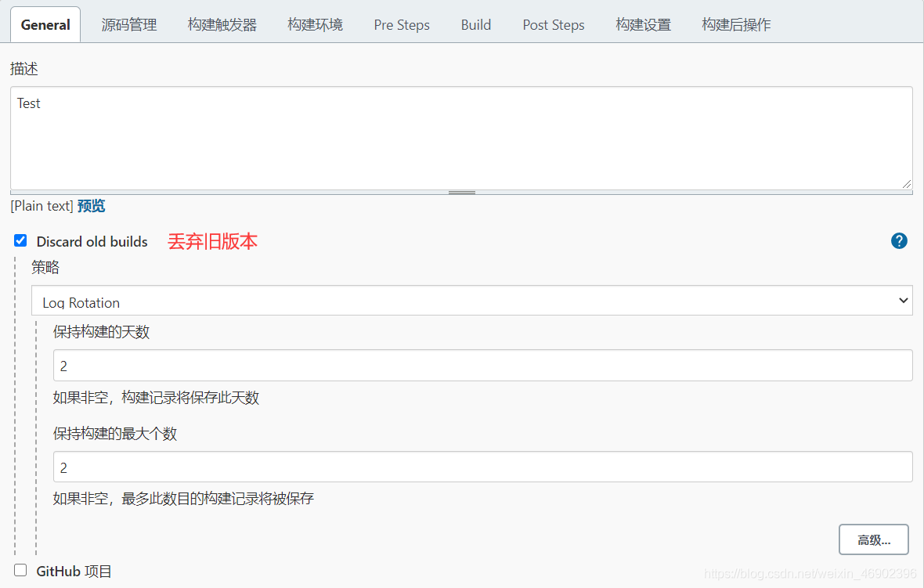Open the 构建设置 tab

coord(643,24)
